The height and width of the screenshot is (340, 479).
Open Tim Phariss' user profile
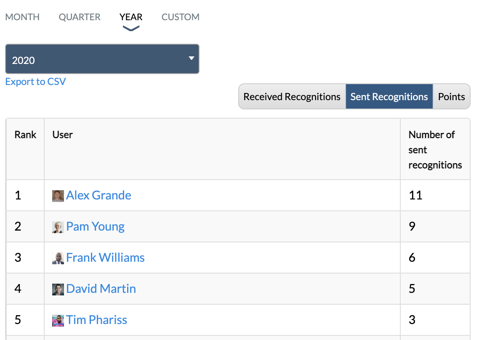[96, 320]
